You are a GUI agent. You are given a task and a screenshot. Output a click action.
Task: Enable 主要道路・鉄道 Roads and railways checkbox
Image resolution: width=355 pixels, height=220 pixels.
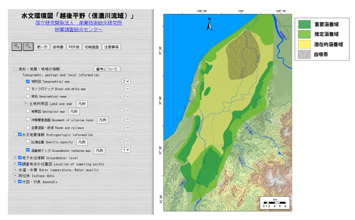[x=28, y=127]
